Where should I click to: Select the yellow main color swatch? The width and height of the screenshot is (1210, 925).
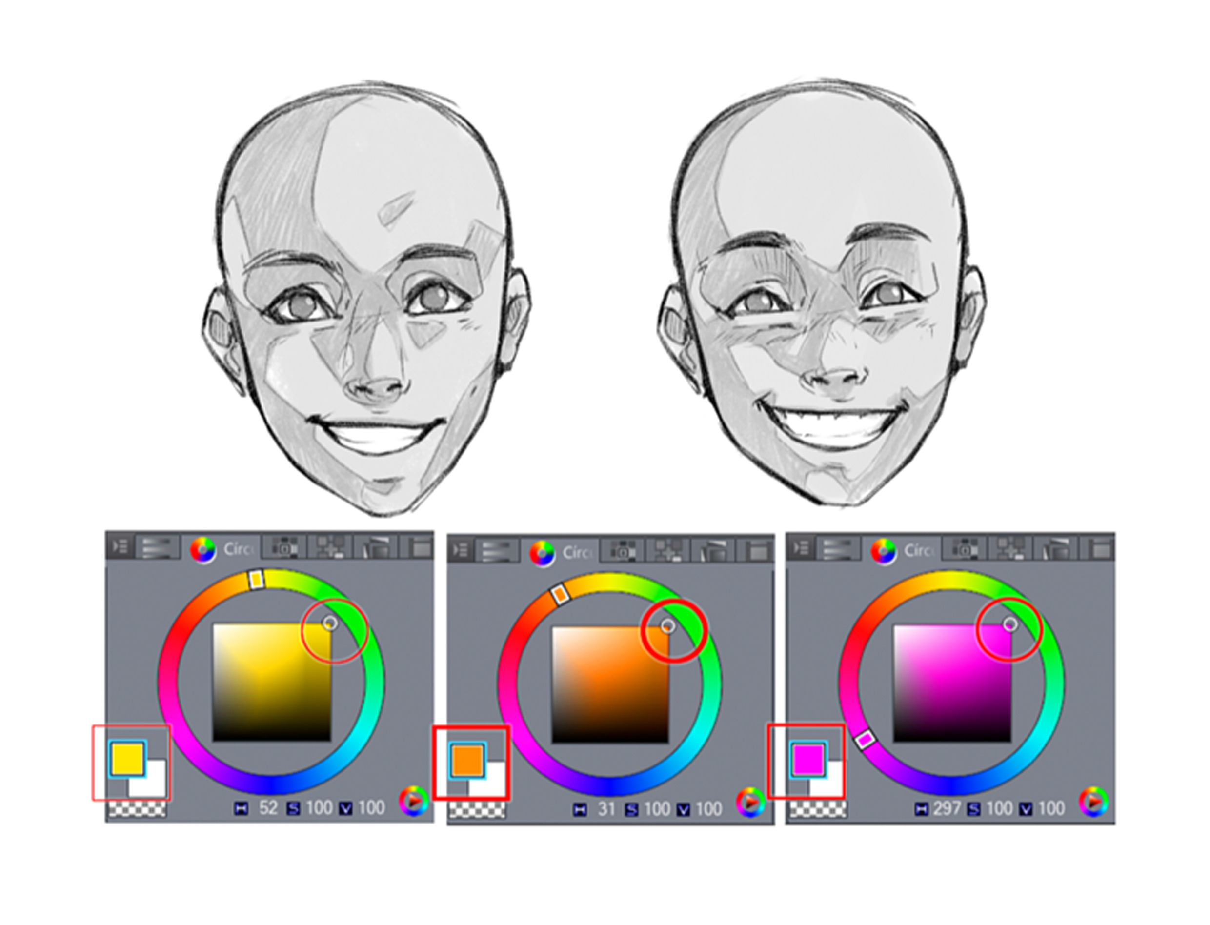pos(127,758)
